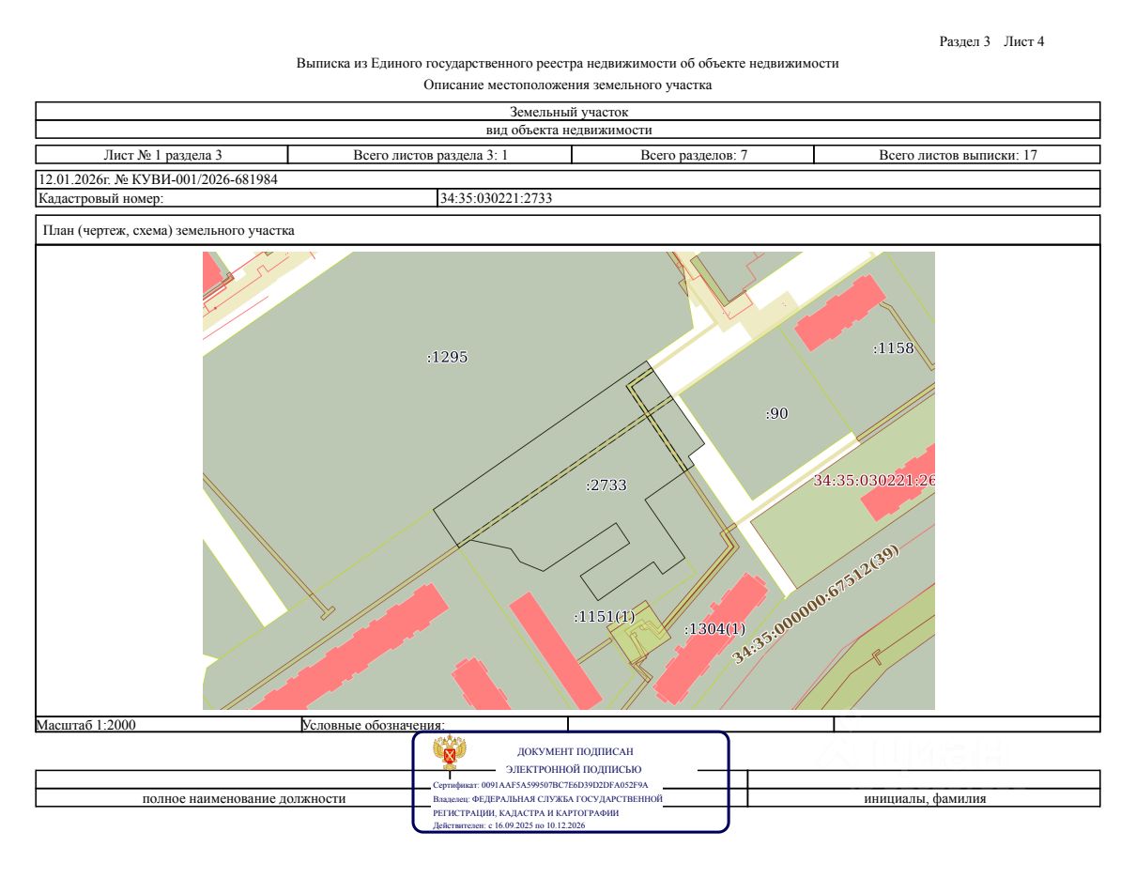Click the 'Владелец: ФЕДЕРАЛЬНАЯ СЛУЖБА ГОСУДАРСТВЕННОЙ' line
Image resolution: width=1136 pixels, height=878 pixels.
coord(547,798)
